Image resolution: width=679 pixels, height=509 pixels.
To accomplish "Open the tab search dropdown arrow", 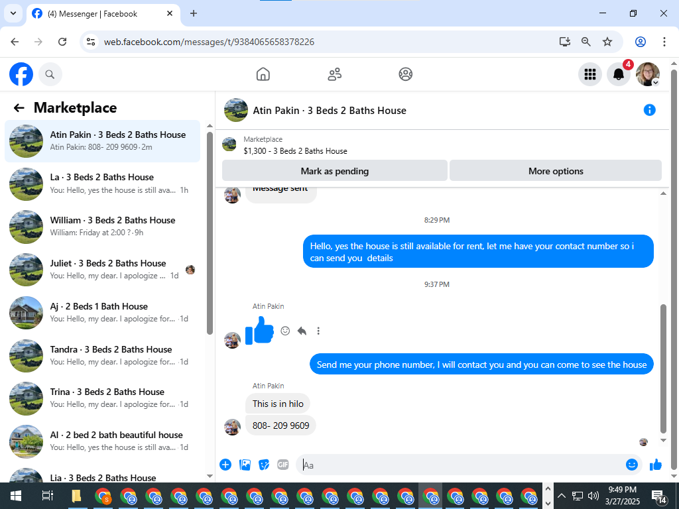I will (x=13, y=13).
